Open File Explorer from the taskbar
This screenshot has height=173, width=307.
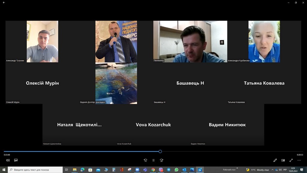point(75,170)
